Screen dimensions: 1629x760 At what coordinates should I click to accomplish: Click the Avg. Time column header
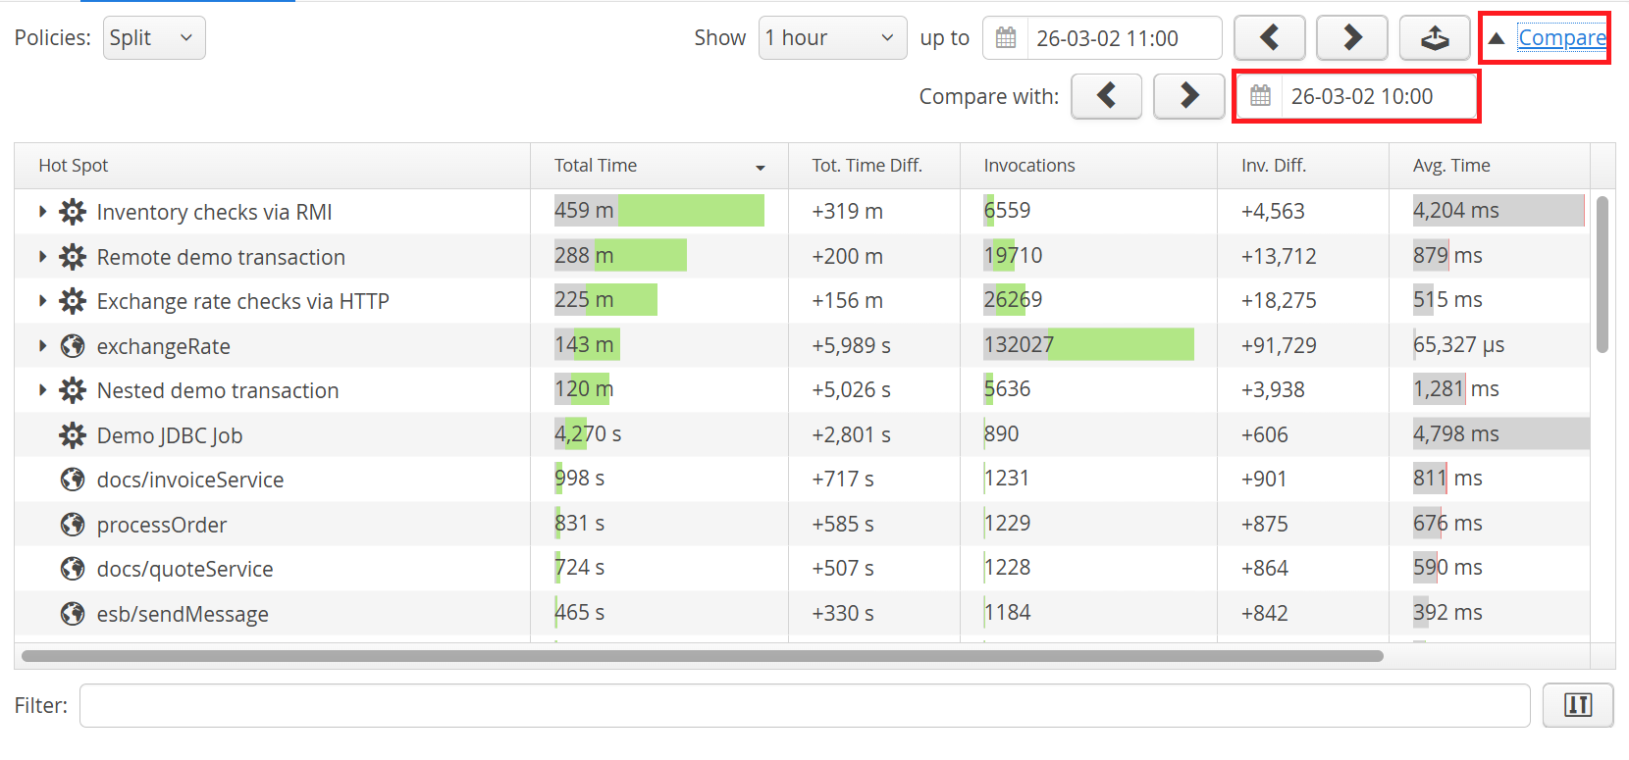click(x=1451, y=166)
